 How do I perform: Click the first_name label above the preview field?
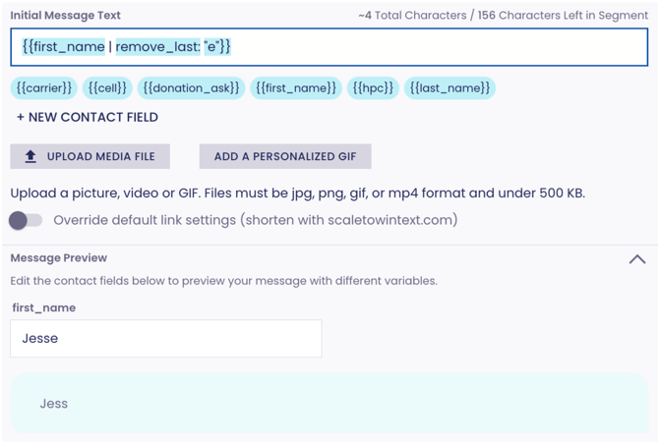tap(44, 307)
